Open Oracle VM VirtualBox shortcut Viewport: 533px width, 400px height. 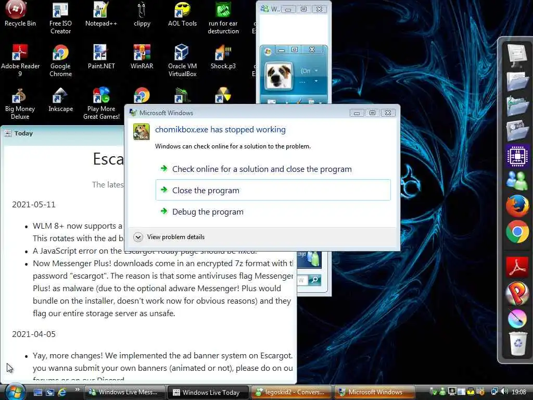coord(182,60)
